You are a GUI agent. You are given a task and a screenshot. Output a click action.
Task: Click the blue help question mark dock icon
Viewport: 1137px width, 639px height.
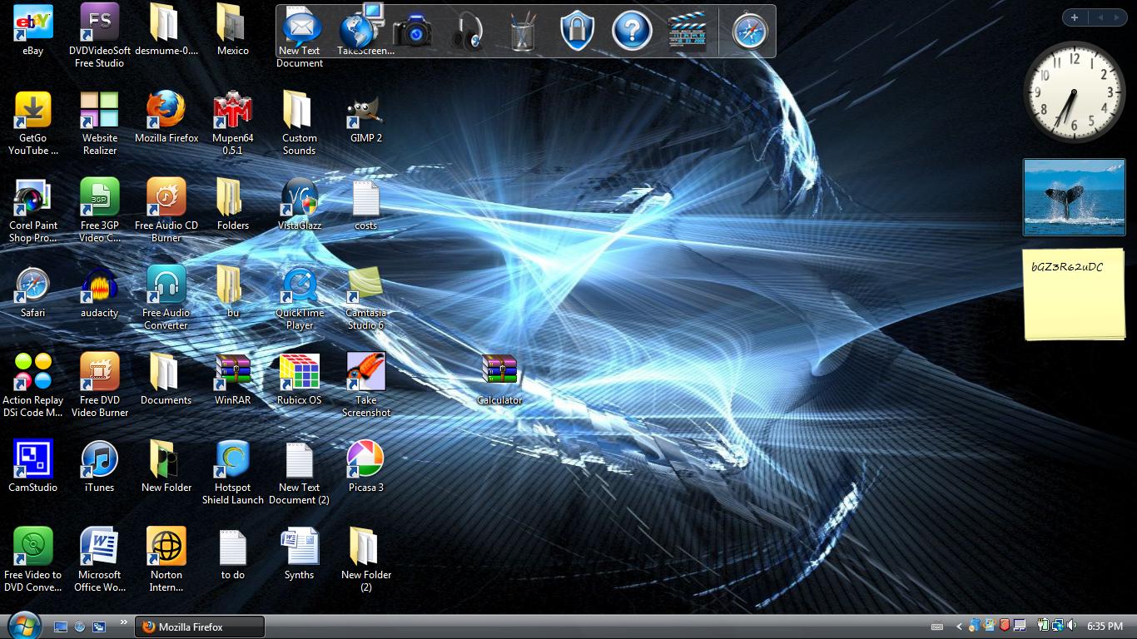point(632,32)
